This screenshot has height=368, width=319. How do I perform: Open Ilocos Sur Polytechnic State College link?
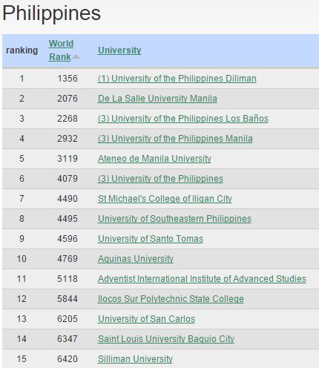[171, 299]
